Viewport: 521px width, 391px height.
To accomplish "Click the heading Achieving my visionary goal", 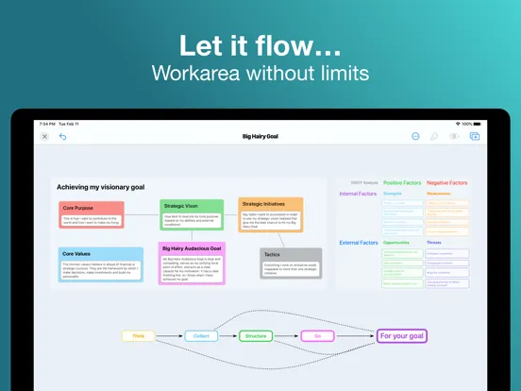I will 101,187.
